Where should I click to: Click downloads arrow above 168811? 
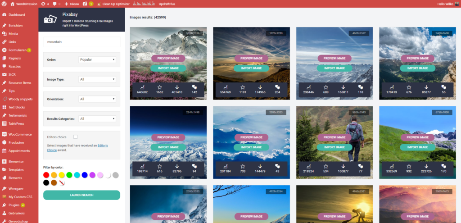343,87
